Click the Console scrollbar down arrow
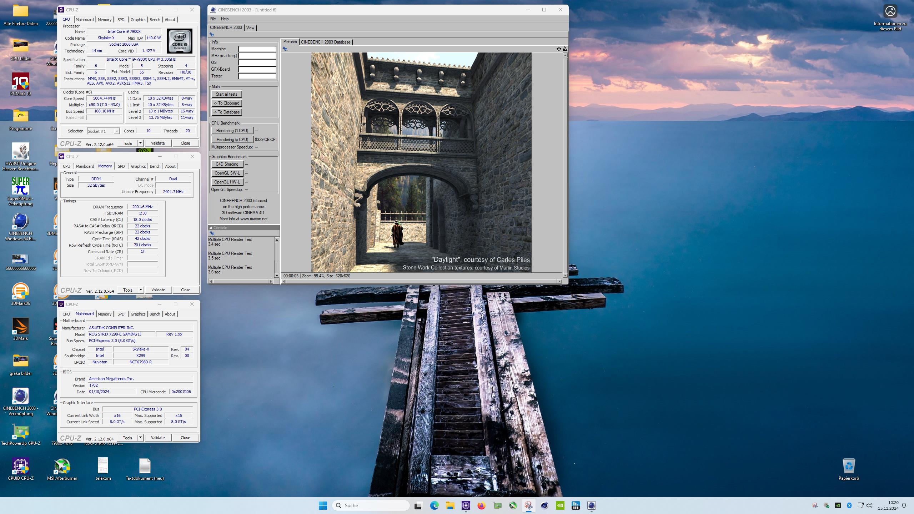This screenshot has width=914, height=514. 277,275
